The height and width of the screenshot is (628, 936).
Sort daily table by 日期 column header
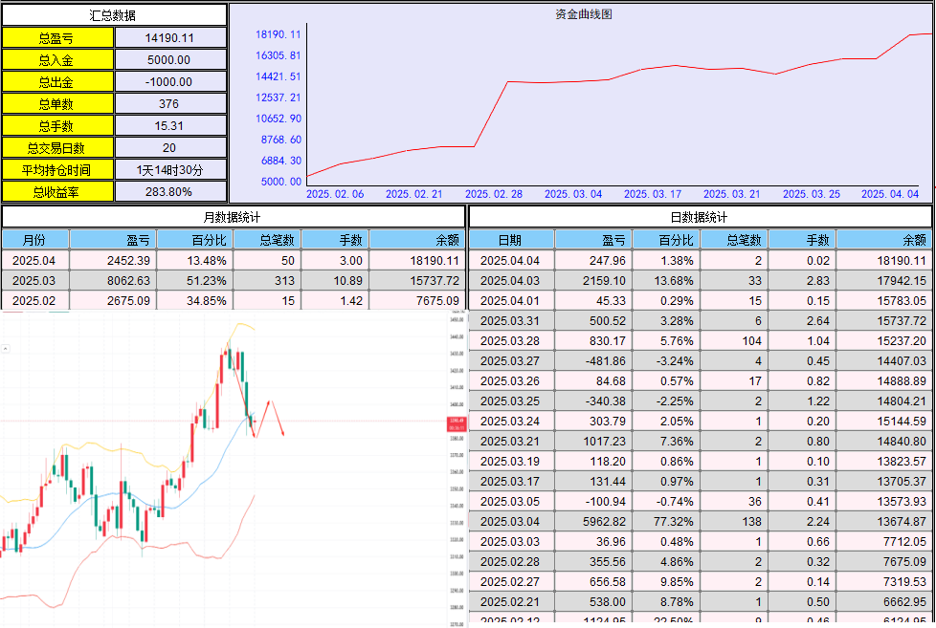coord(511,240)
